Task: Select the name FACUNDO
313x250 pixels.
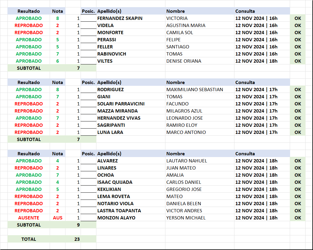Action: (177, 104)
